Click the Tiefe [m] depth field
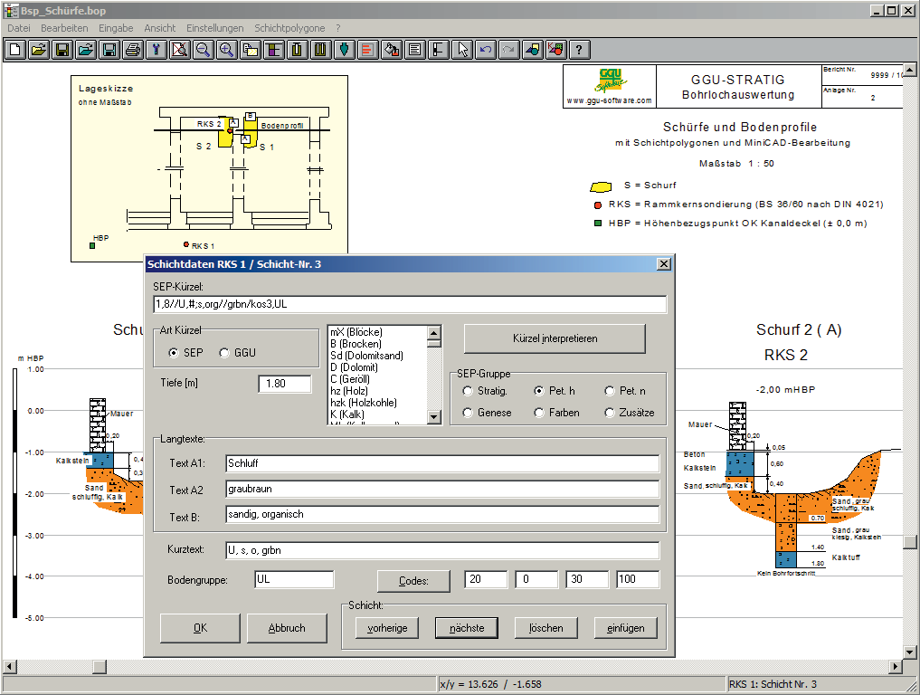The width and height of the screenshot is (920, 695). [285, 384]
